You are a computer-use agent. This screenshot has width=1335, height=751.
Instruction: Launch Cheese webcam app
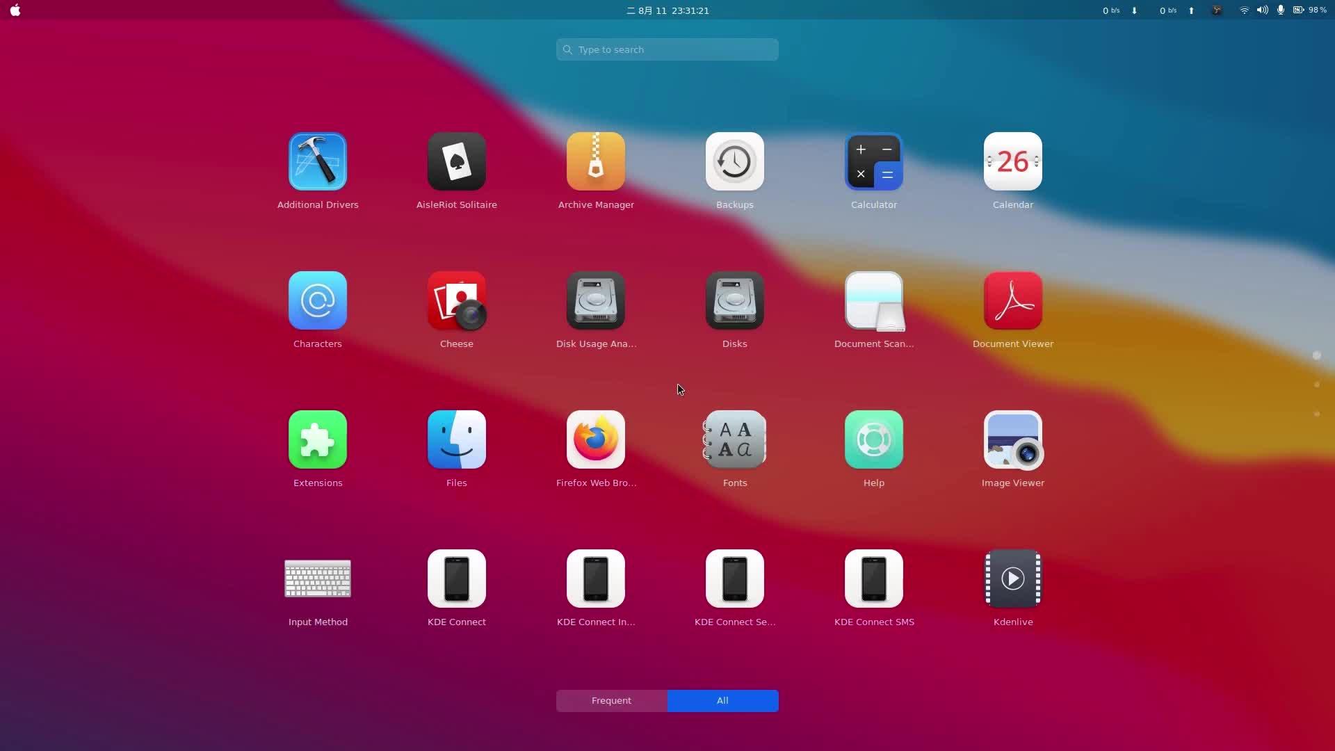457,301
